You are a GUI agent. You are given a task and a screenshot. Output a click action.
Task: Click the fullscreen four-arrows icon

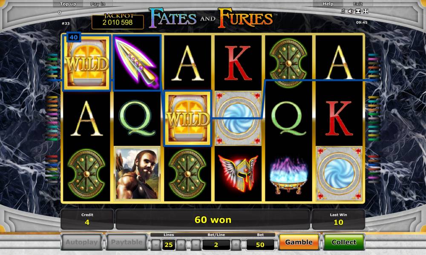366,11
